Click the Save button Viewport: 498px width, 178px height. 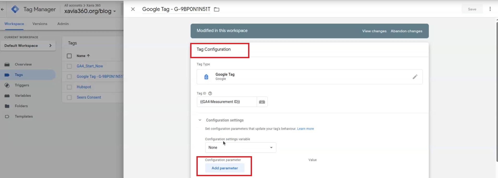pos(472,9)
